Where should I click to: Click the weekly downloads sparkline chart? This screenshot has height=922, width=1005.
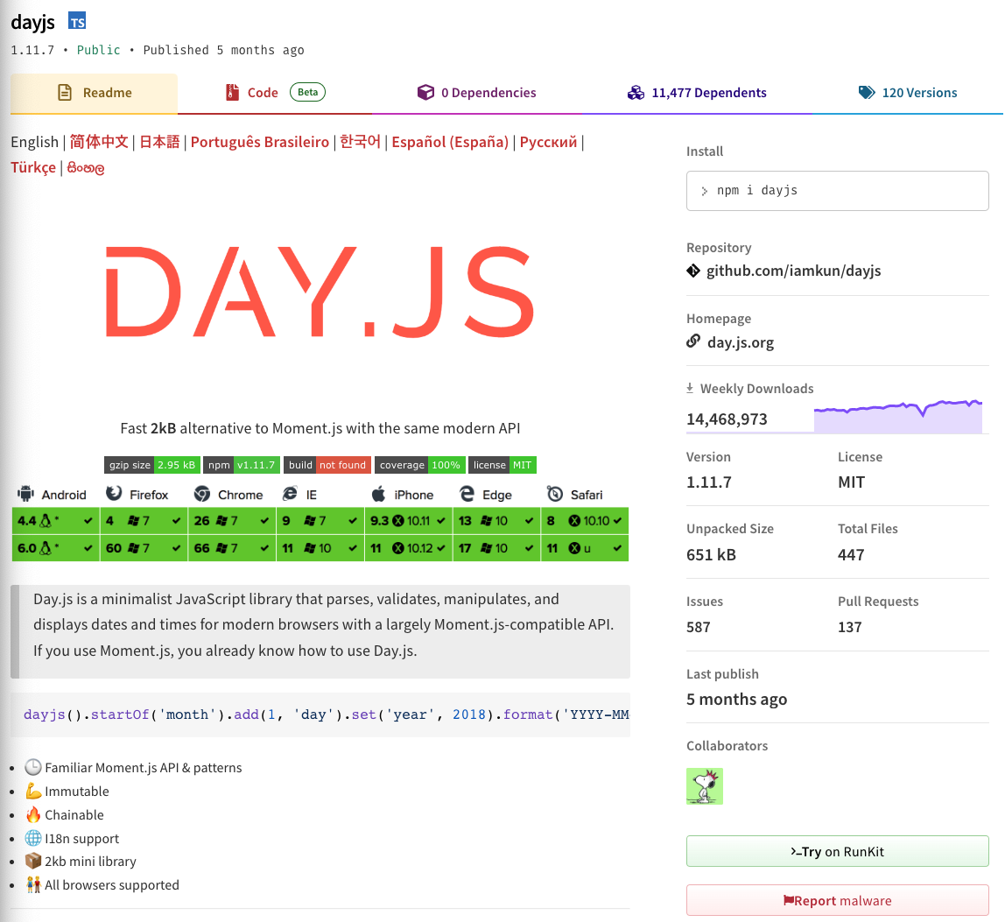898,416
